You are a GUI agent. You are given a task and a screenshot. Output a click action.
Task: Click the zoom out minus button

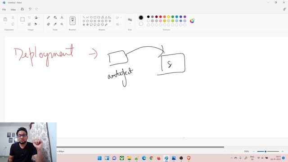(254, 151)
